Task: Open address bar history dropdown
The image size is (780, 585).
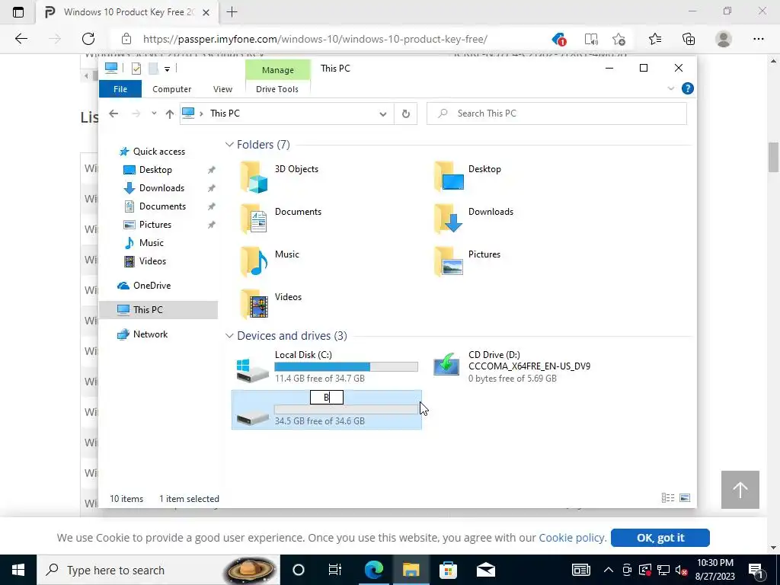Action: pyautogui.click(x=383, y=114)
